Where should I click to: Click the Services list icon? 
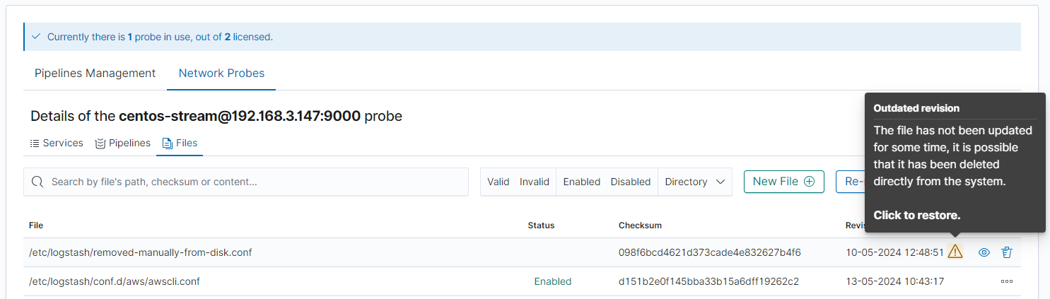[x=35, y=143]
